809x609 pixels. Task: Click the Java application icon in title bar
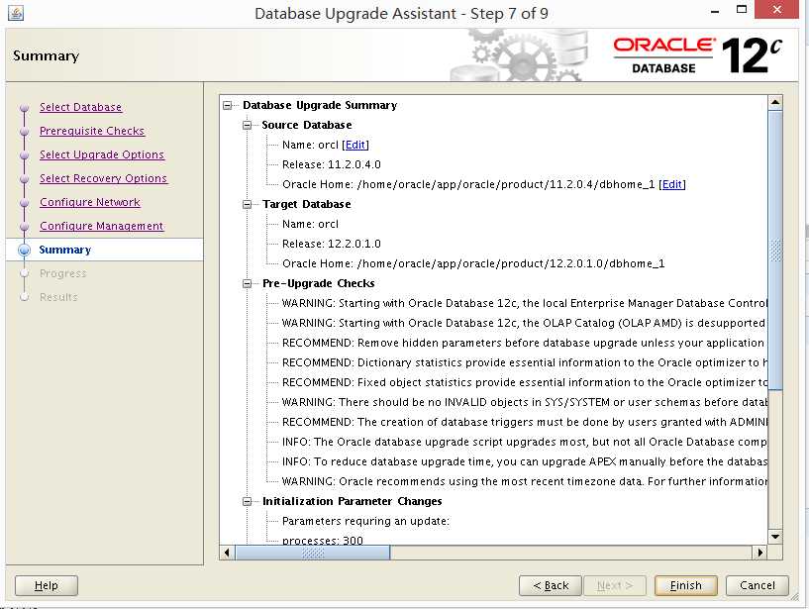point(16,13)
